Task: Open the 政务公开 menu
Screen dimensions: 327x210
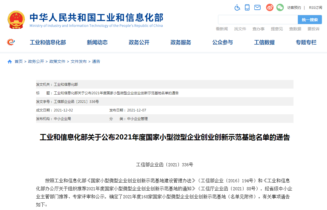Action: [139, 42]
